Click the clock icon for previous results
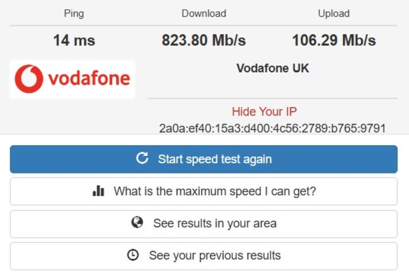Screen dimensions: 409x274 coord(133,255)
